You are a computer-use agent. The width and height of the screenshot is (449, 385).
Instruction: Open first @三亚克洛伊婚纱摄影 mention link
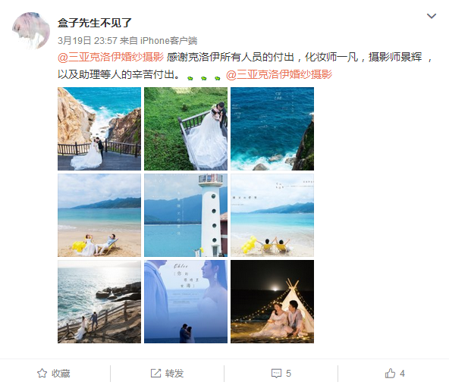point(111,57)
